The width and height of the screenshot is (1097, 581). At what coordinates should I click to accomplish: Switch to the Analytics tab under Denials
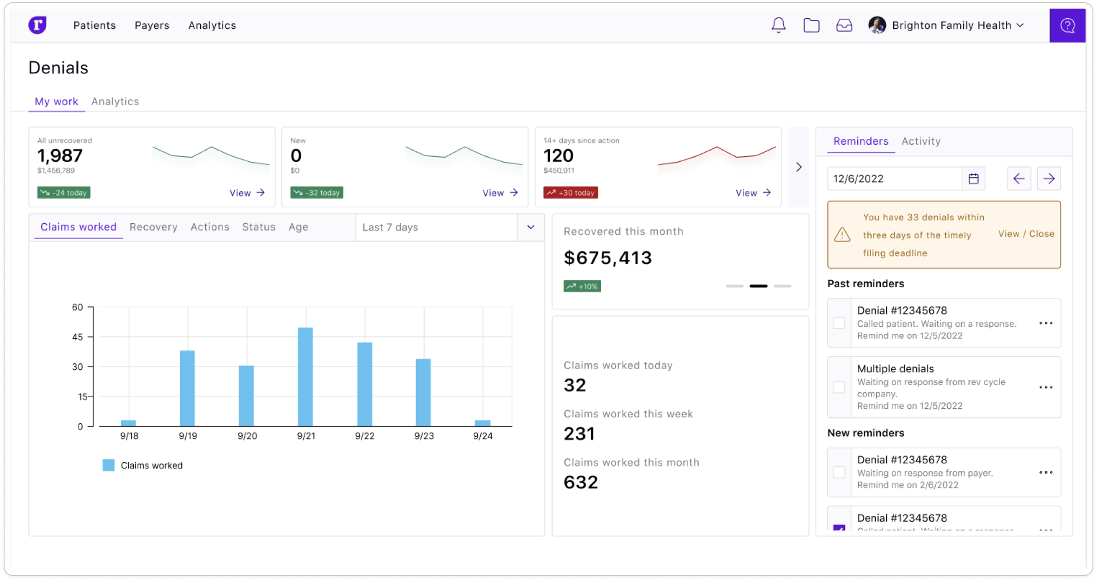(x=115, y=101)
